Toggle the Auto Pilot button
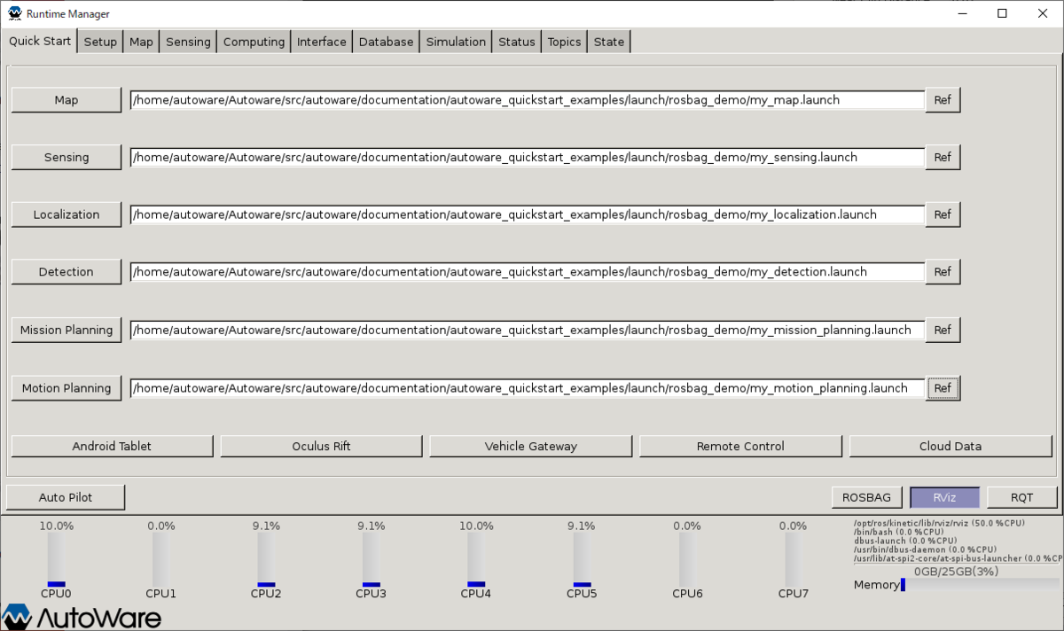Image resolution: width=1064 pixels, height=631 pixels. (66, 497)
